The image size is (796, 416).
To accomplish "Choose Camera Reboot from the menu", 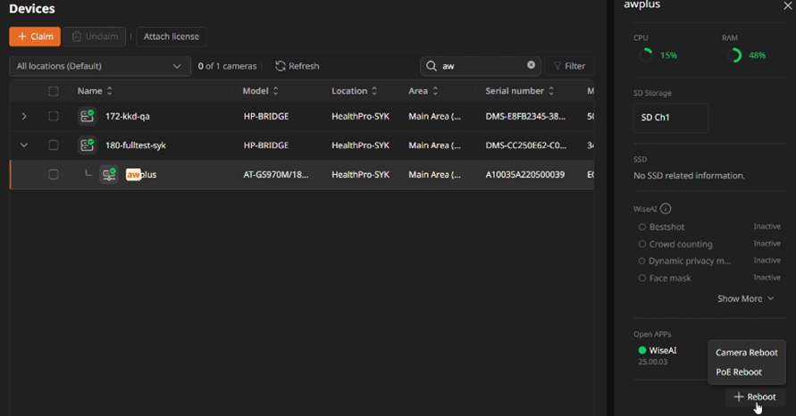I will (x=746, y=353).
